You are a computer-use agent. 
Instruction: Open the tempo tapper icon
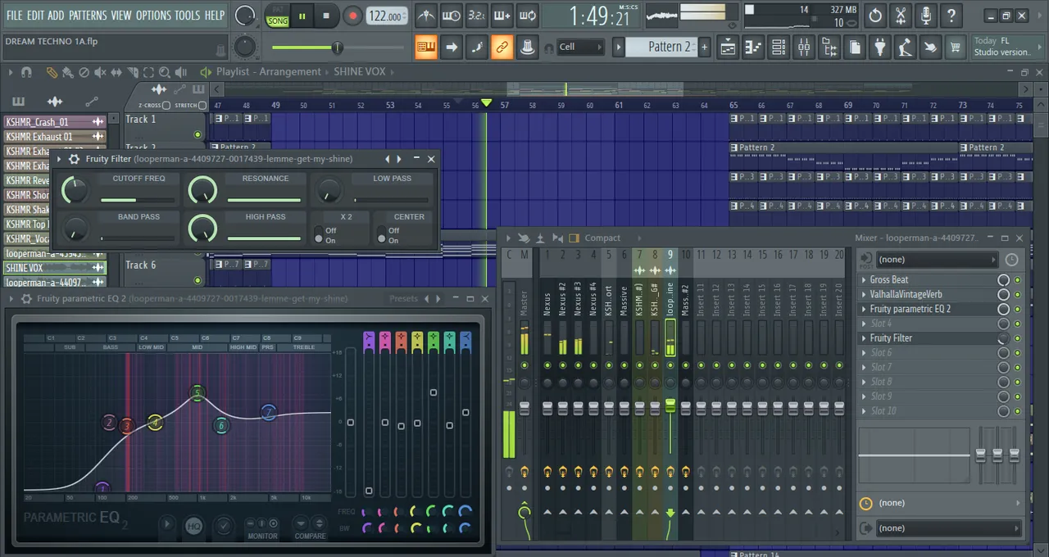point(905,48)
